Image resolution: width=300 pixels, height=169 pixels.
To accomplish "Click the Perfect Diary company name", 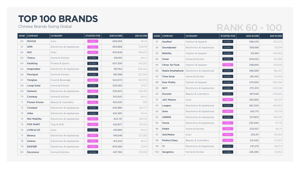I will [x=170, y=140].
